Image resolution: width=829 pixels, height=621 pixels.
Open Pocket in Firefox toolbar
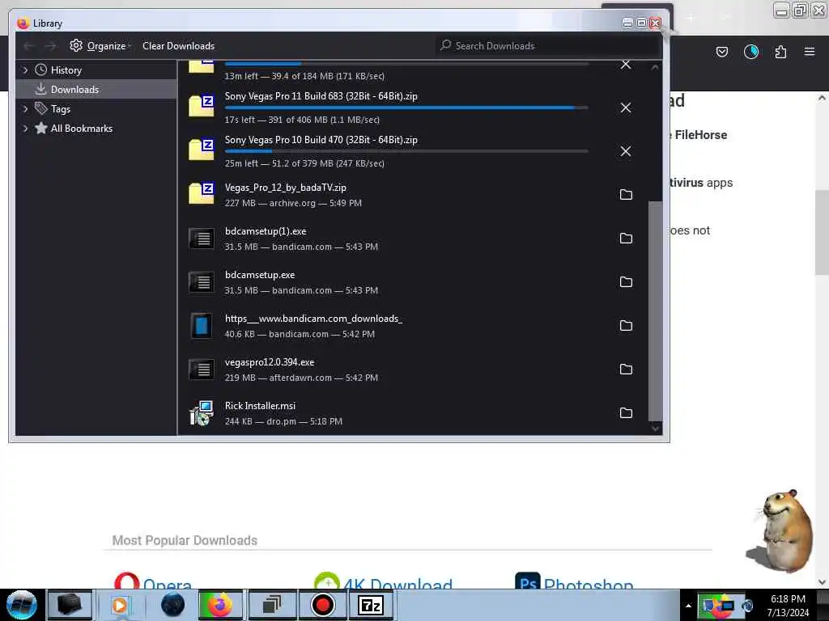coord(721,52)
